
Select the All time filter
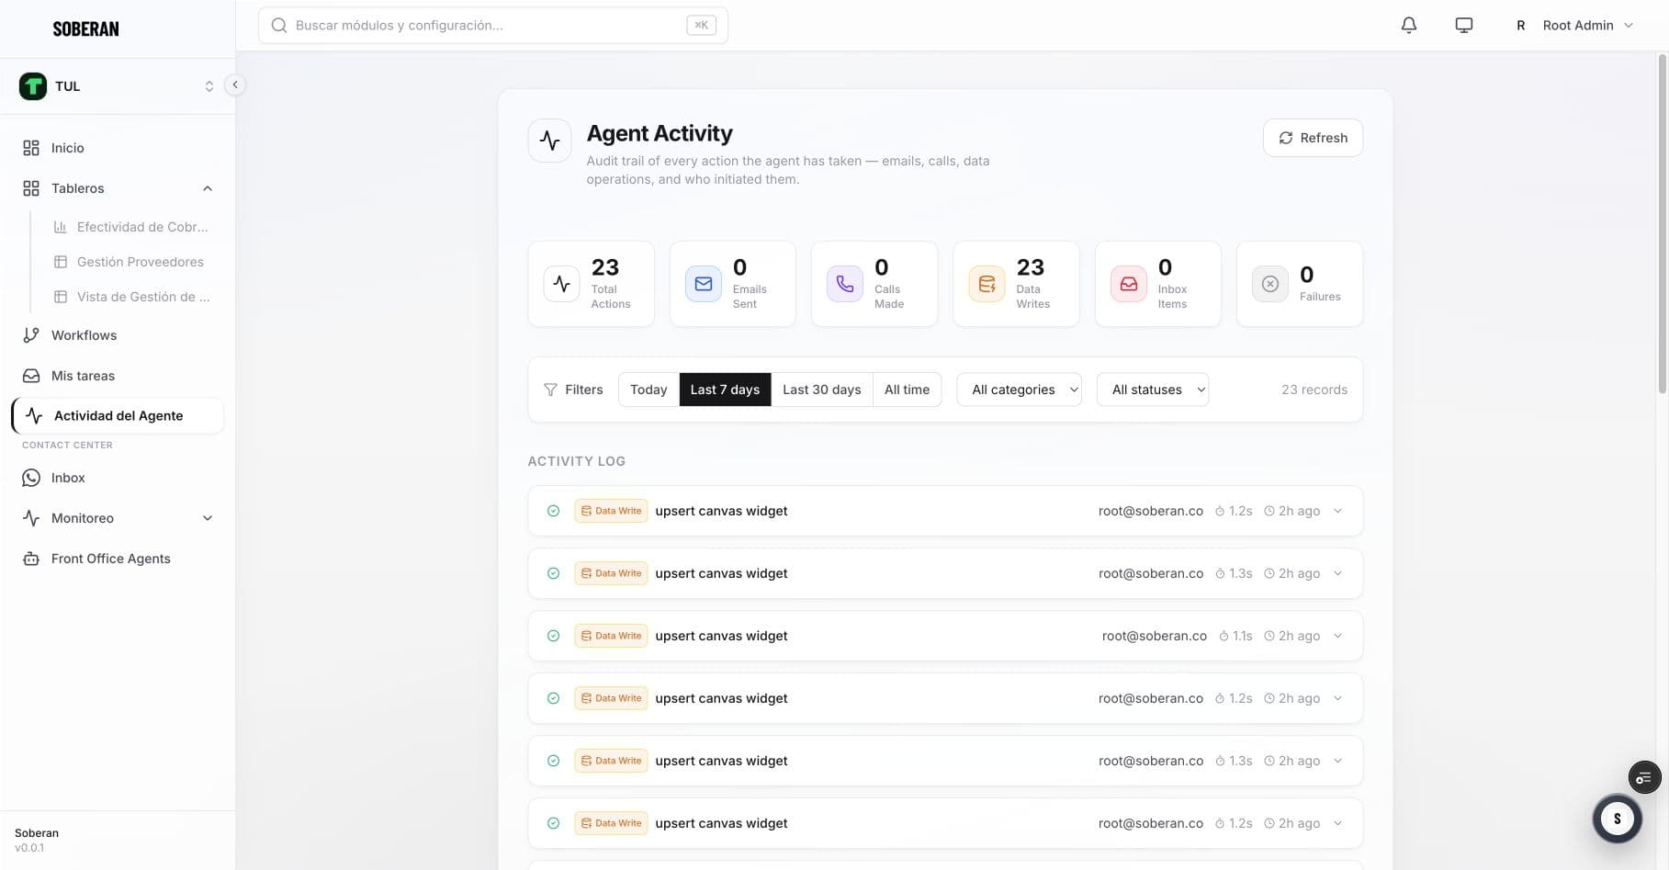[907, 390]
